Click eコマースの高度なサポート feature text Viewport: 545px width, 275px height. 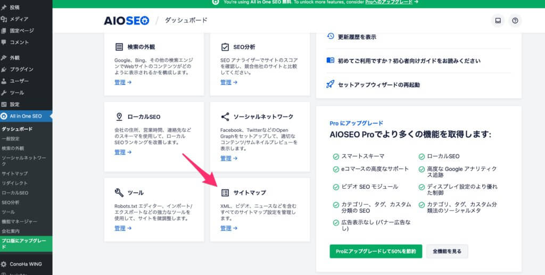[375, 169]
